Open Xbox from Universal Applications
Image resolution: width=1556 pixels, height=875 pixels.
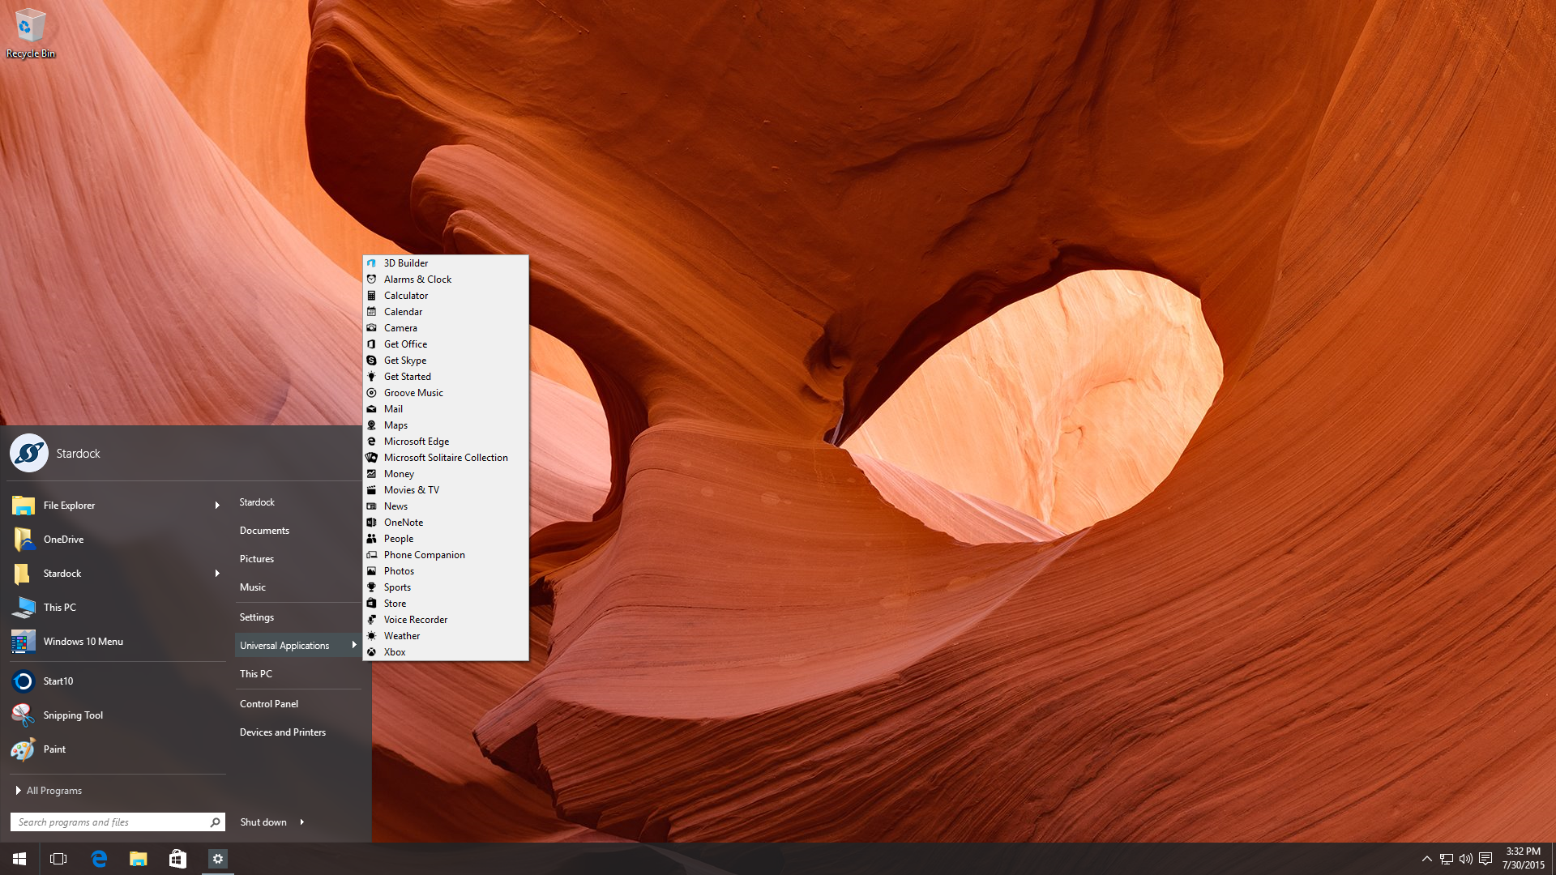pyautogui.click(x=395, y=652)
